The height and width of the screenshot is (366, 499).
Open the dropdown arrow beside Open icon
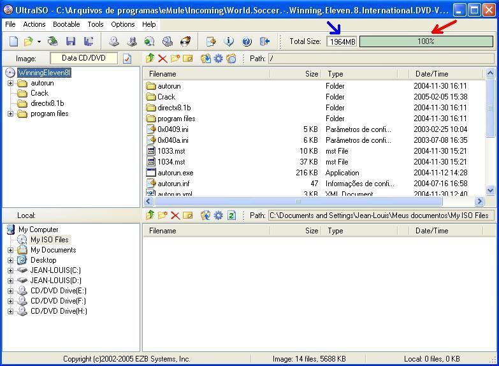pyautogui.click(x=39, y=41)
